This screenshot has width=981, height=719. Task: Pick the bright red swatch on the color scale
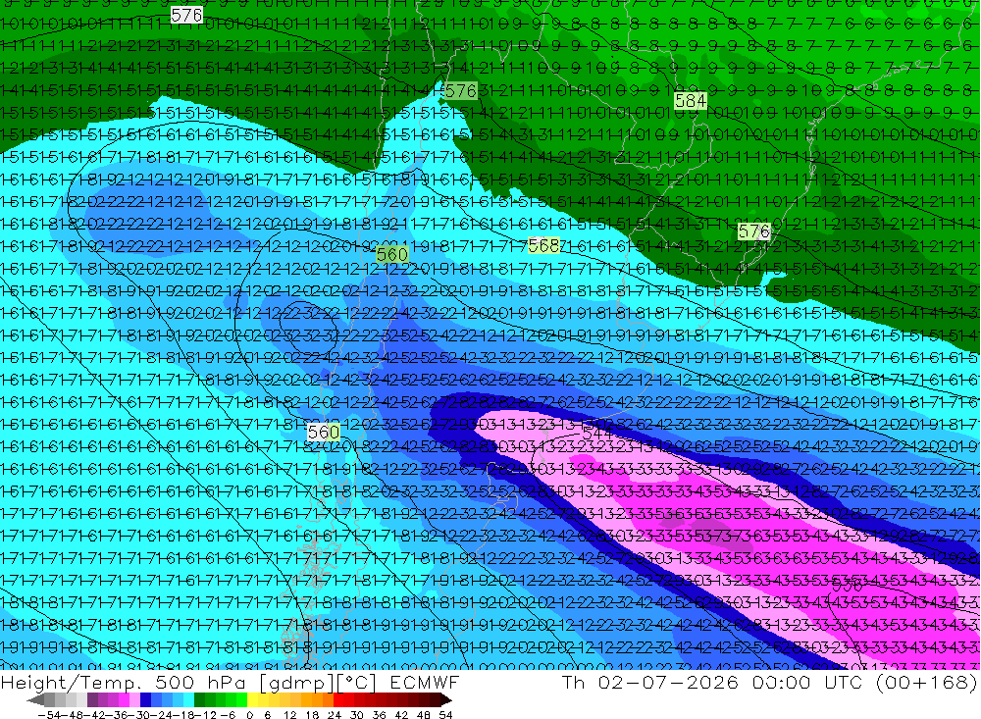[338, 699]
